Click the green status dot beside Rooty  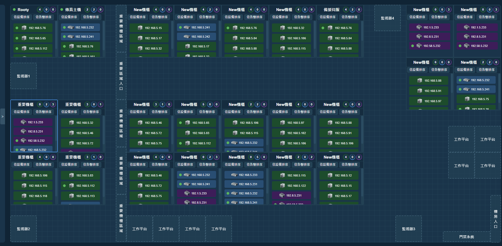tap(14, 9)
